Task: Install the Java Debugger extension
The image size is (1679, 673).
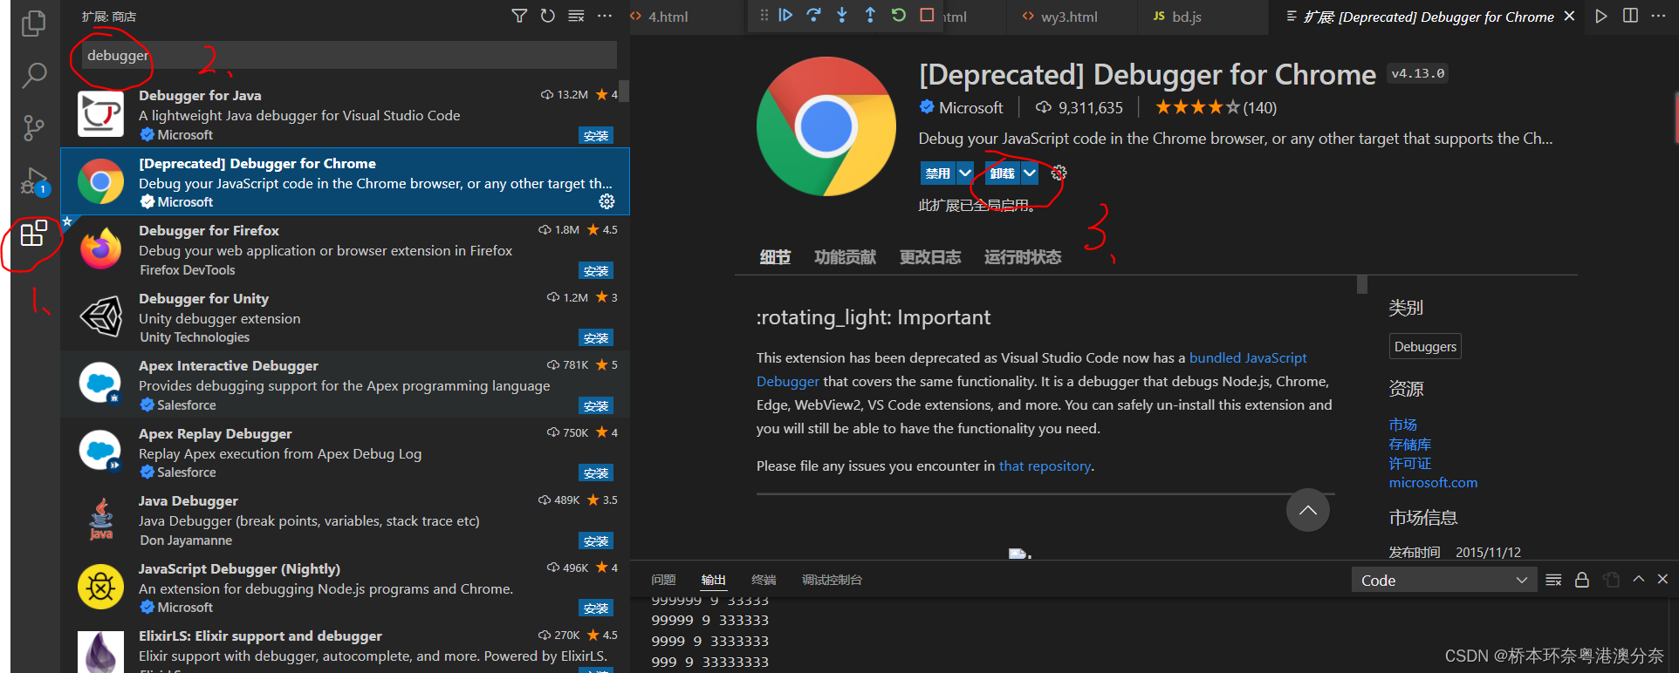Action: click(x=596, y=540)
